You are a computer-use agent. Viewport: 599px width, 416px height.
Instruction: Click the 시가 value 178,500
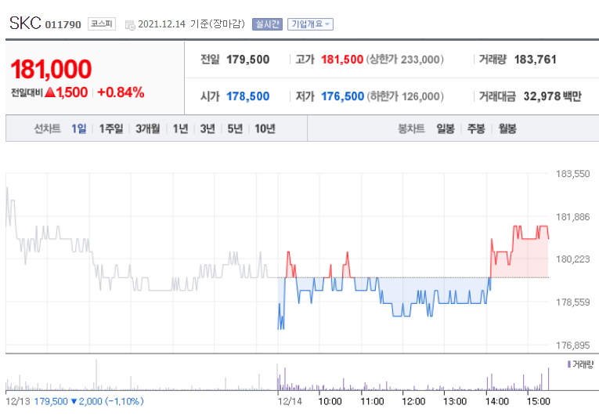pos(248,96)
